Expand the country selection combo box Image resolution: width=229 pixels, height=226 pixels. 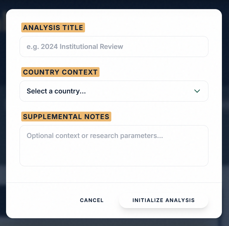pyautogui.click(x=114, y=91)
